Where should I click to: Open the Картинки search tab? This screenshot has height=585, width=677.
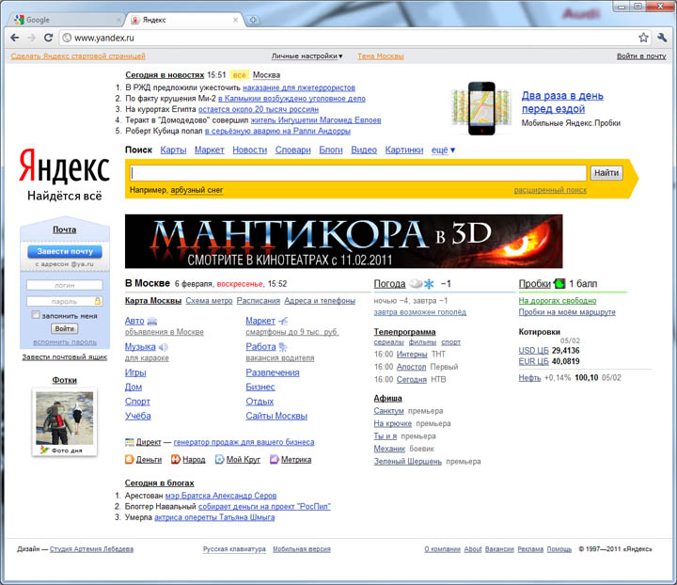point(404,150)
